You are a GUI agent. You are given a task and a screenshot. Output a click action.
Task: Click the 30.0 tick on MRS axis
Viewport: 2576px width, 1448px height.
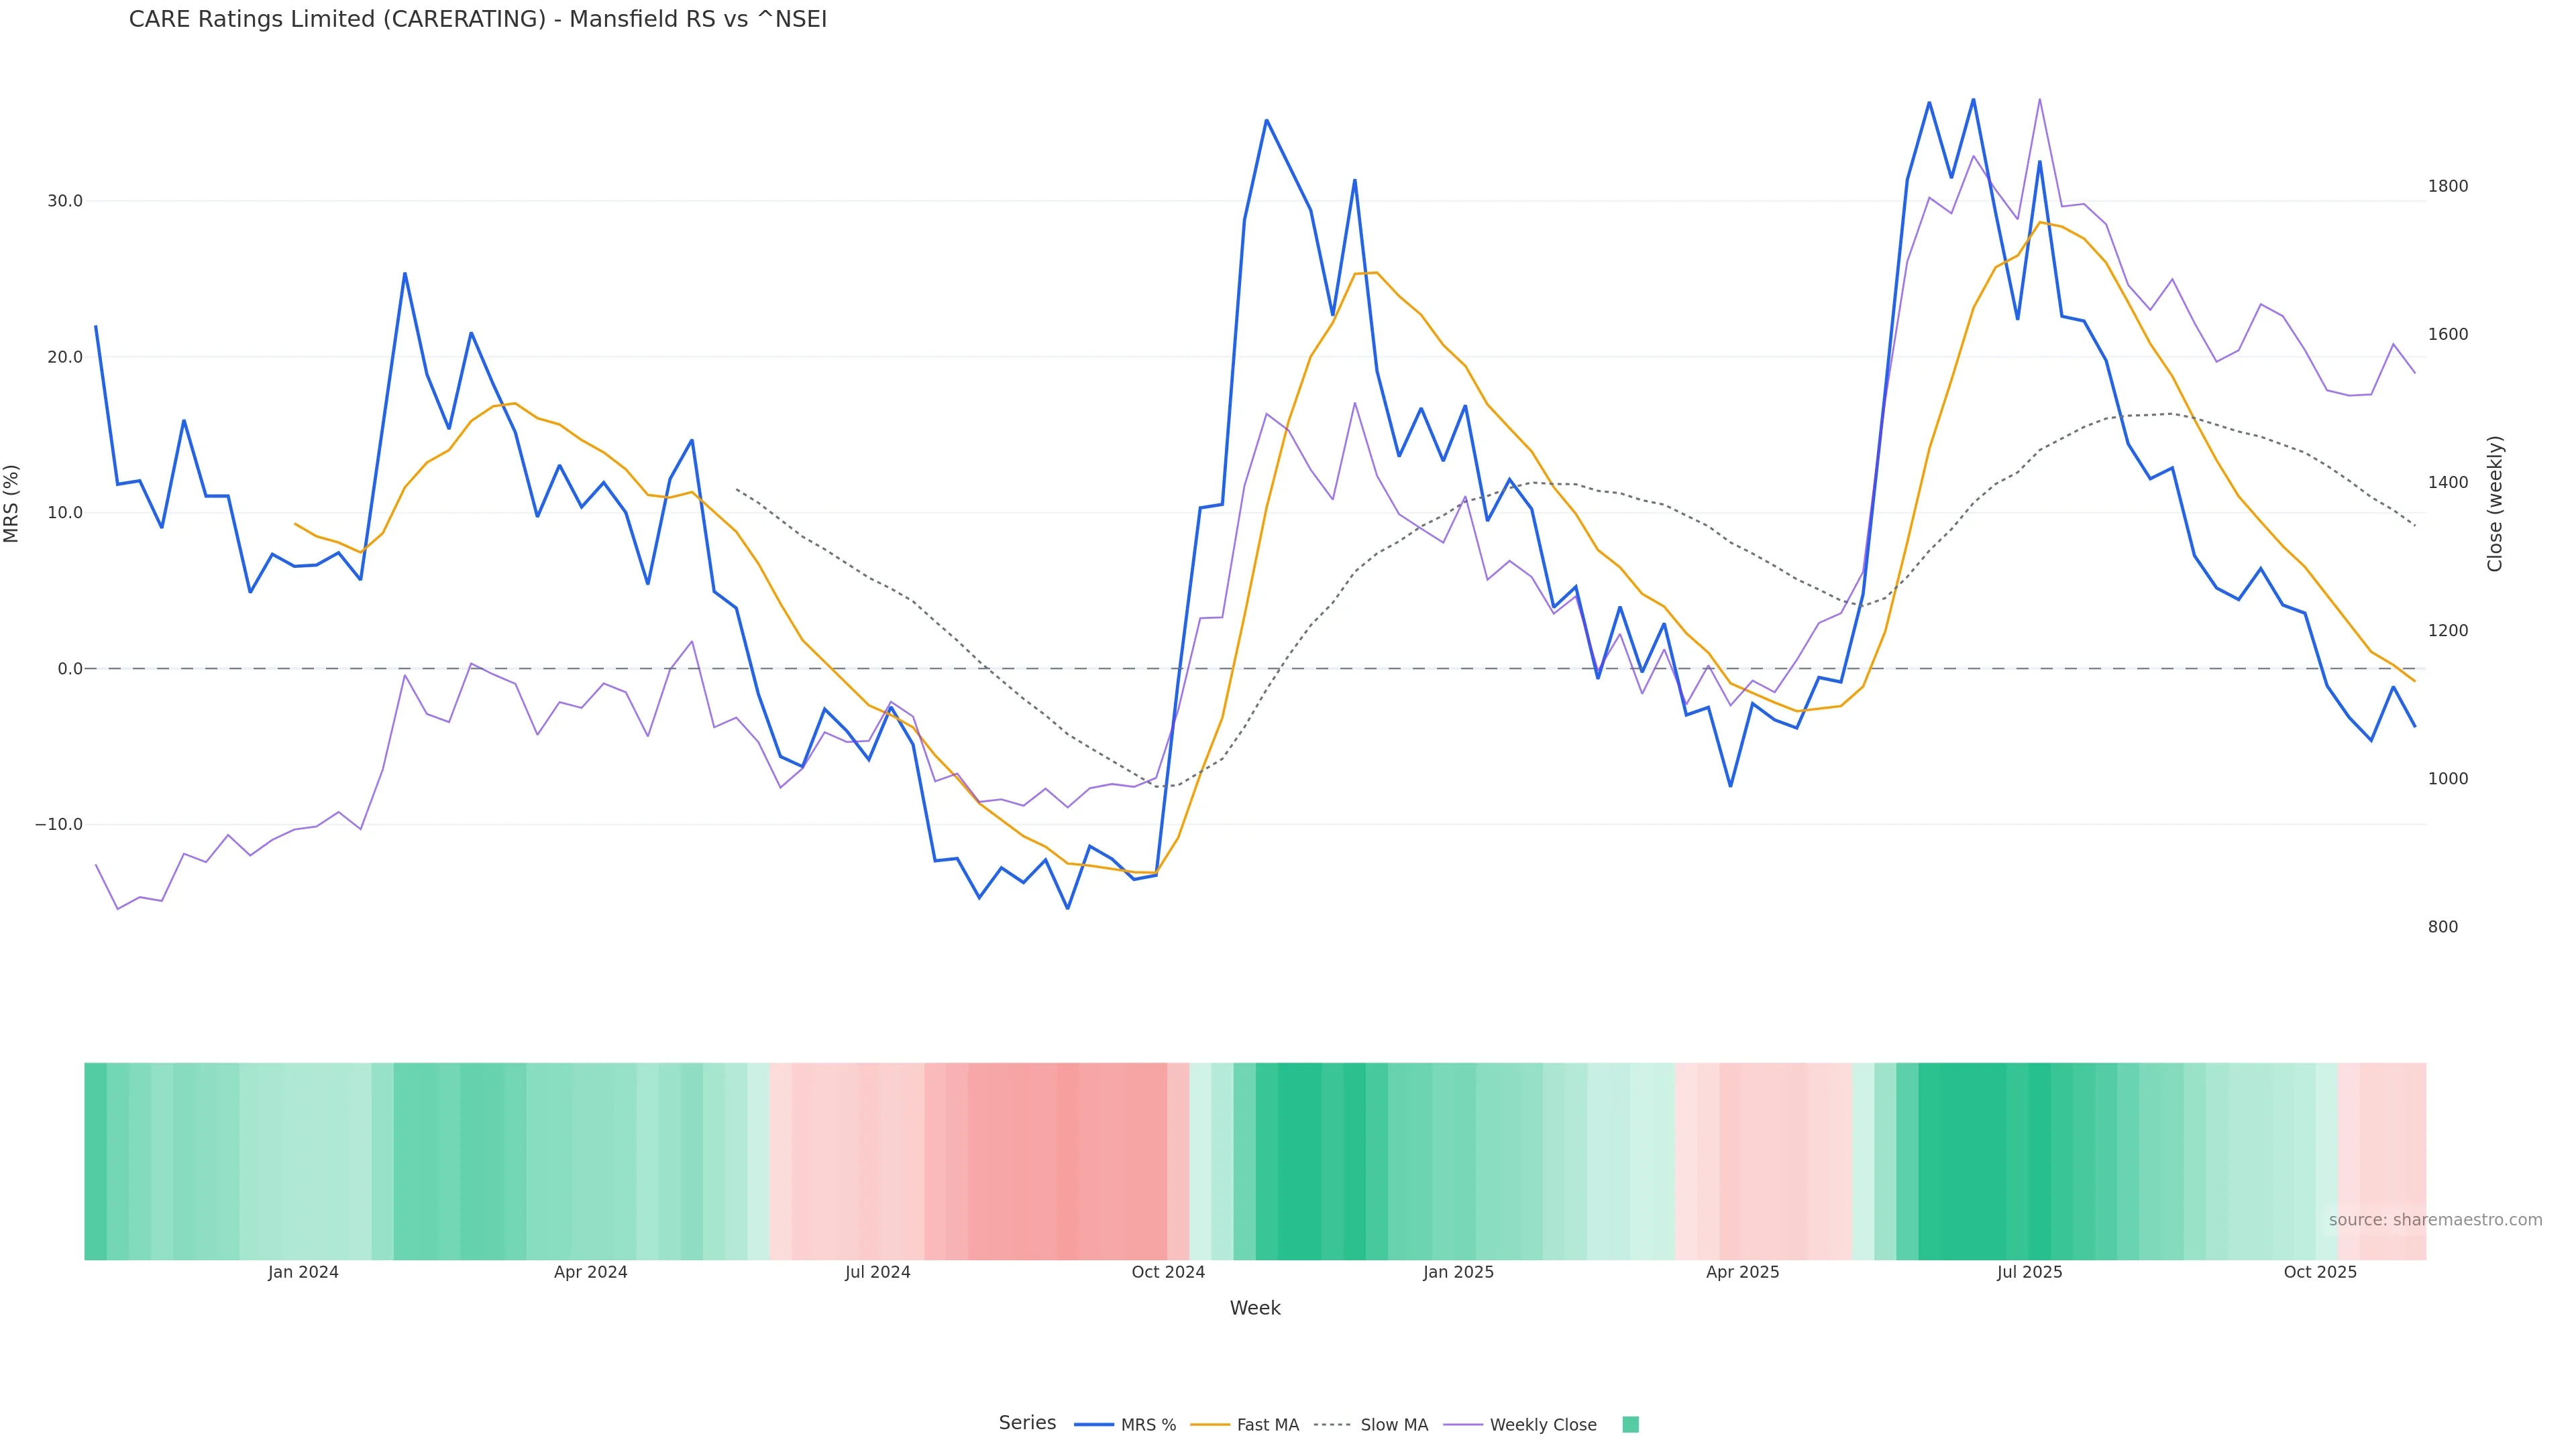coord(65,201)
